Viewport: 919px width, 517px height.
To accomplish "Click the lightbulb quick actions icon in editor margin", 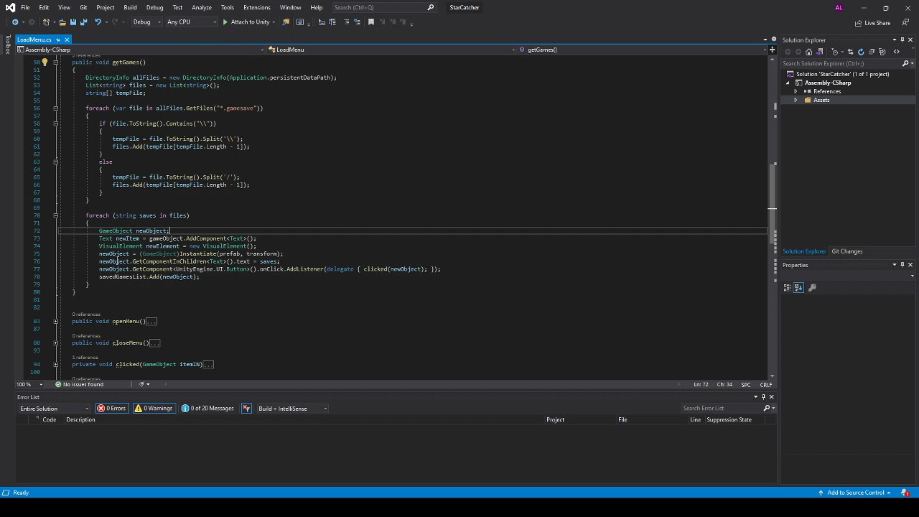I will [44, 62].
